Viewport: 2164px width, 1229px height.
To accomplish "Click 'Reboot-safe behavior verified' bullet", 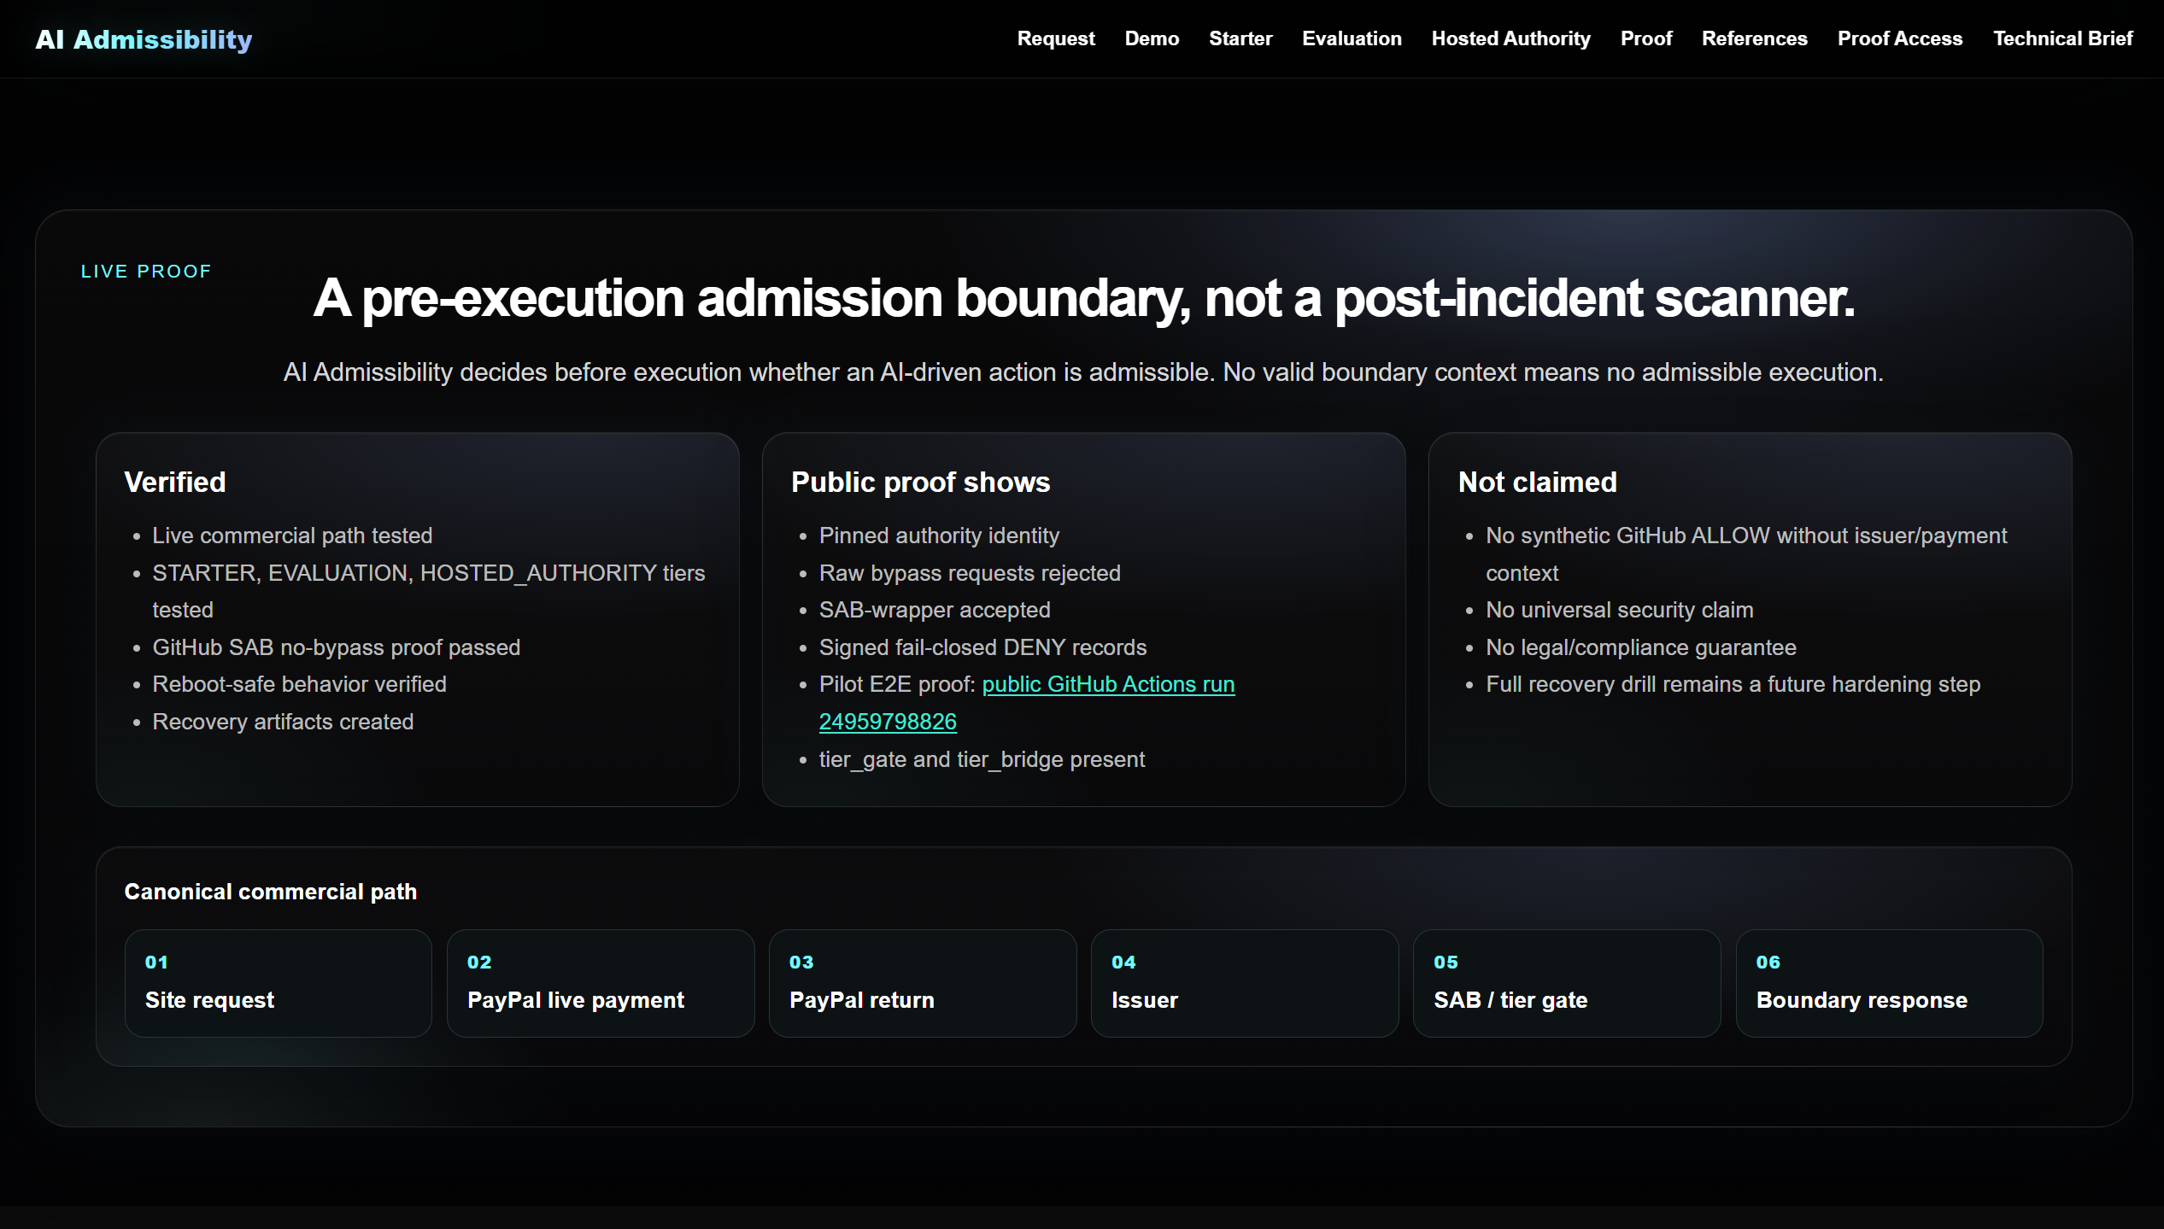I will tap(299, 684).
